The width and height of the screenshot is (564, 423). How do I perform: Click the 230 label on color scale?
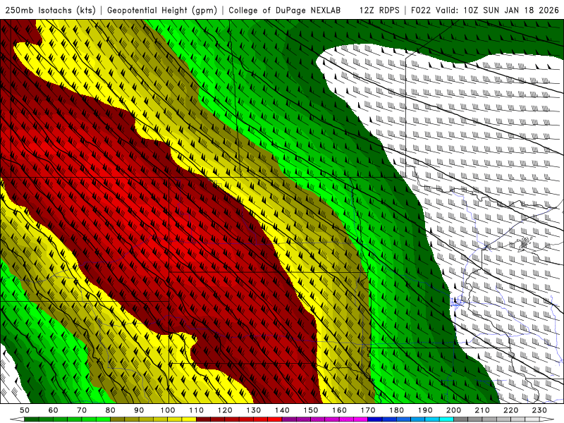point(539,410)
